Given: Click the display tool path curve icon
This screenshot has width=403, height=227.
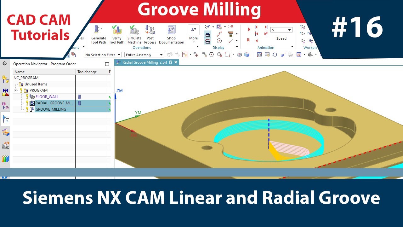Looking at the screenshot, I should [219, 34].
